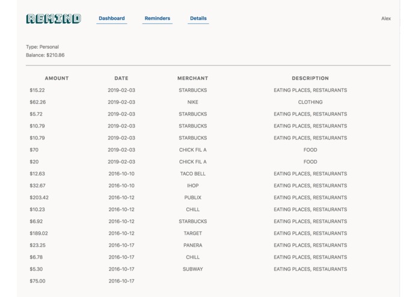Select the $203.42 amount cell

point(39,198)
